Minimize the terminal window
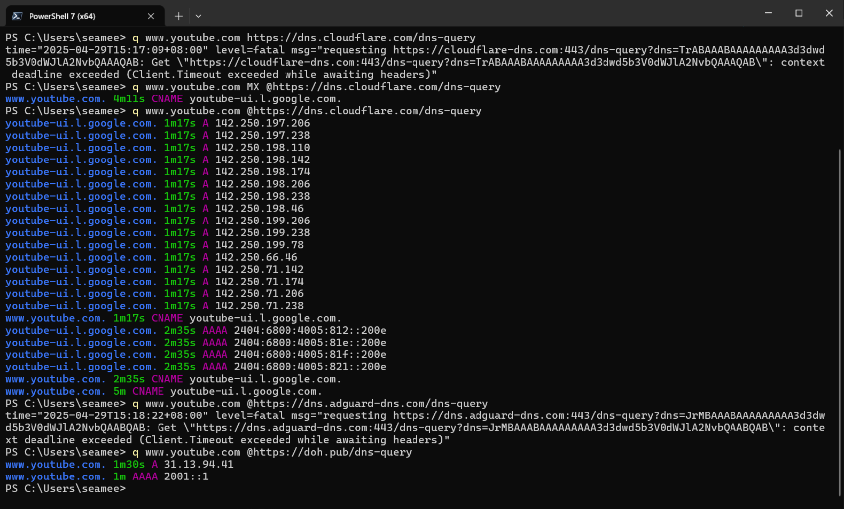The width and height of the screenshot is (844, 509). pos(768,13)
